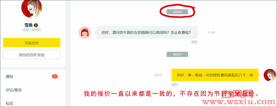Click the 开始创作 yellow button
The height and width of the screenshot is (107, 277).
coord(32,43)
